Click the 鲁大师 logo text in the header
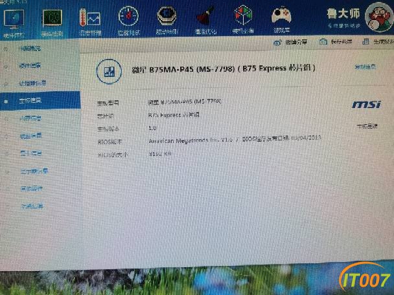Viewport: 394px width, 295px height. [343, 14]
